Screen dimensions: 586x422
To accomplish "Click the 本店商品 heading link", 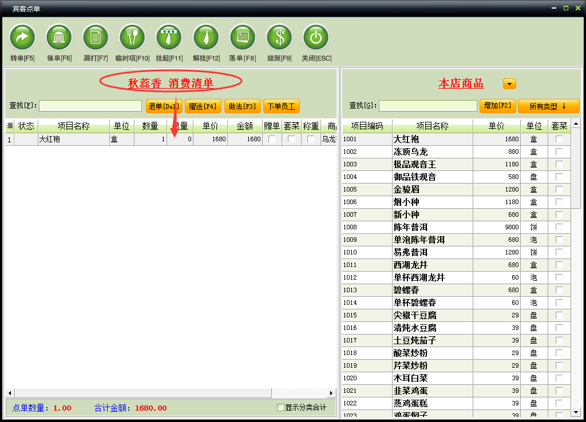I will [x=461, y=83].
